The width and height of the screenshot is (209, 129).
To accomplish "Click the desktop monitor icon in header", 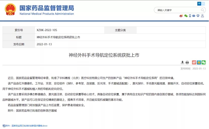I will click(x=198, y=16).
